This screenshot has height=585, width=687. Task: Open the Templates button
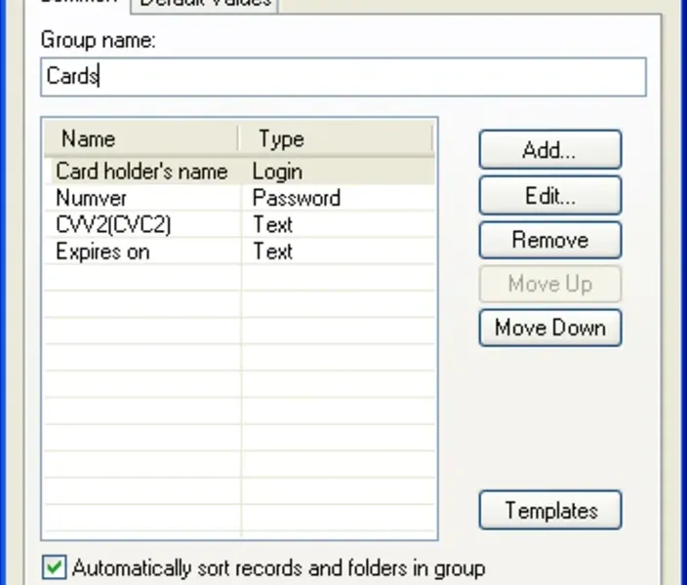click(x=549, y=510)
